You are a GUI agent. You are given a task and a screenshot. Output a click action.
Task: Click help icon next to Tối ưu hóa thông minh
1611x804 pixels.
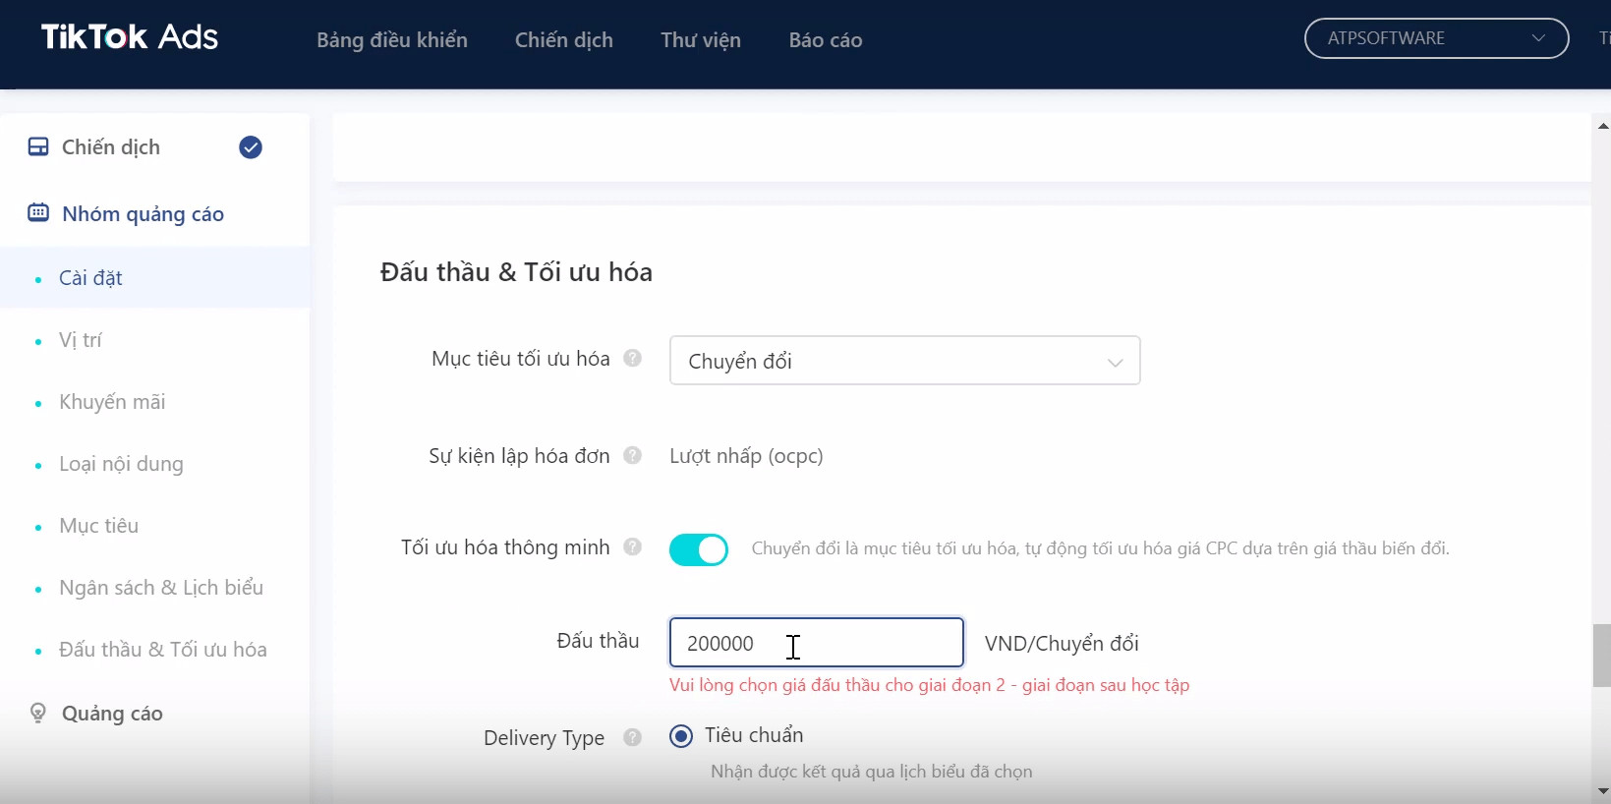(633, 547)
